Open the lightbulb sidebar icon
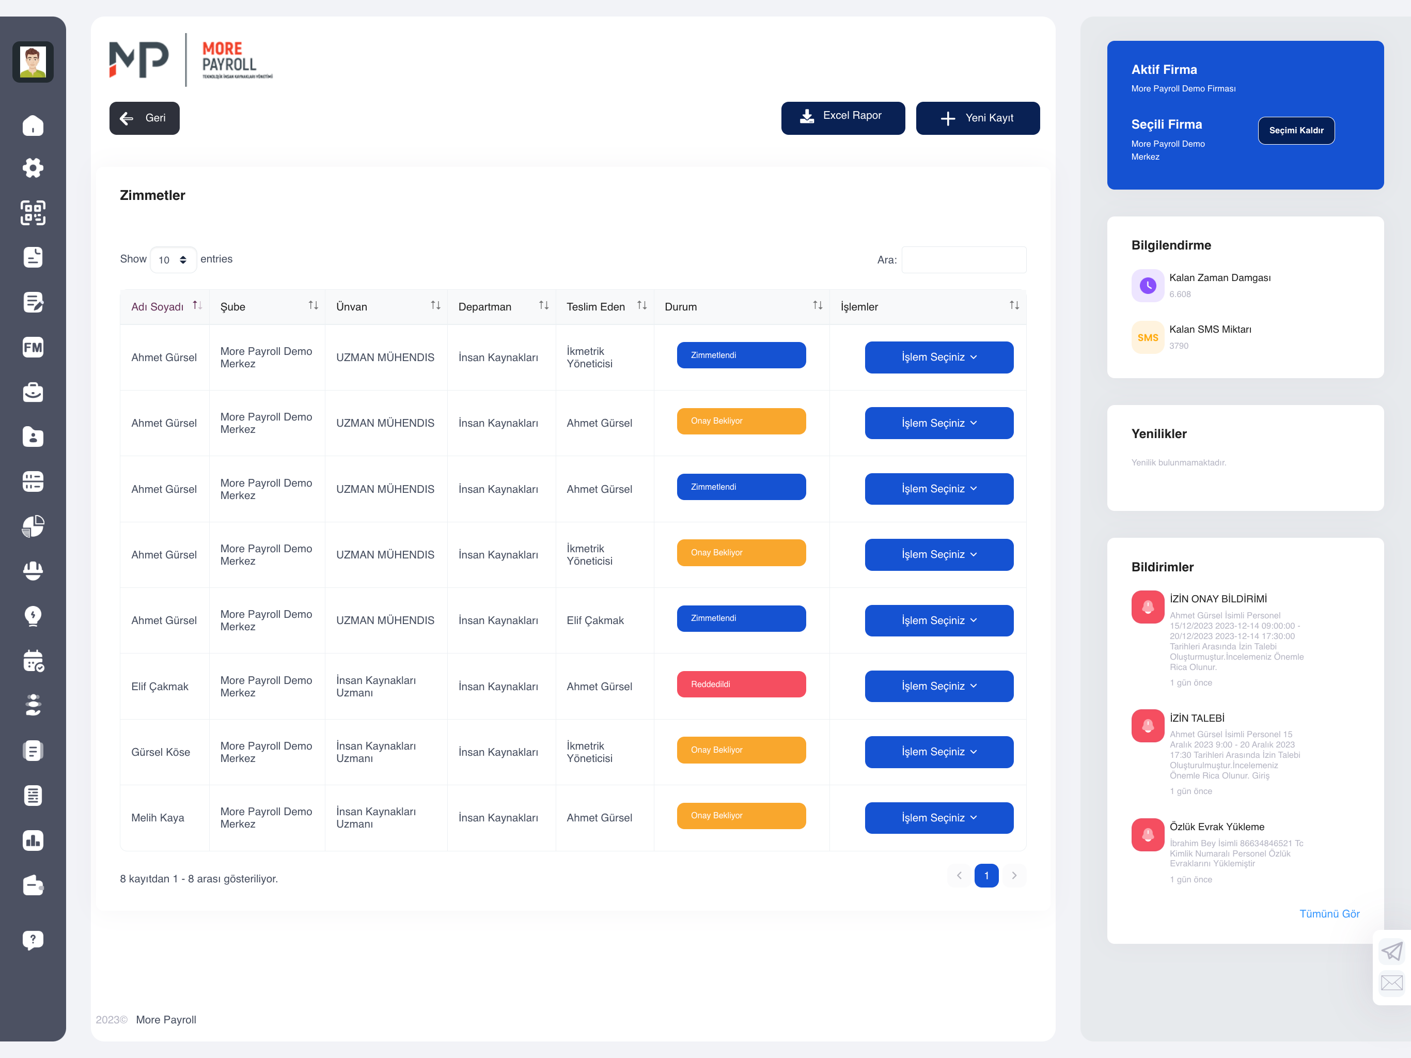 click(x=33, y=616)
